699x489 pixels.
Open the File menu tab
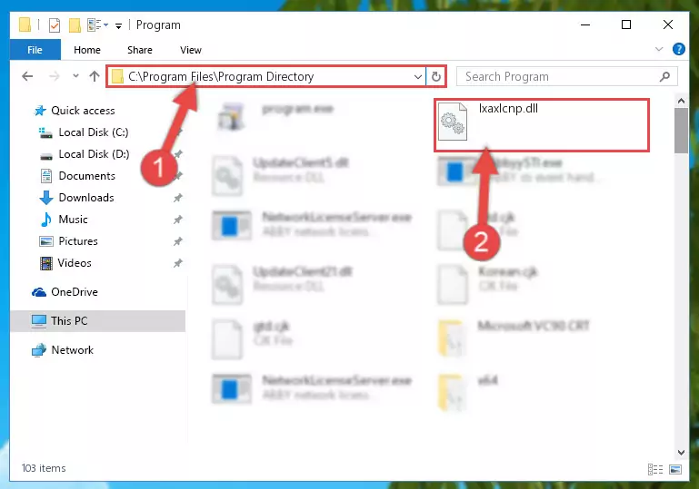[35, 50]
